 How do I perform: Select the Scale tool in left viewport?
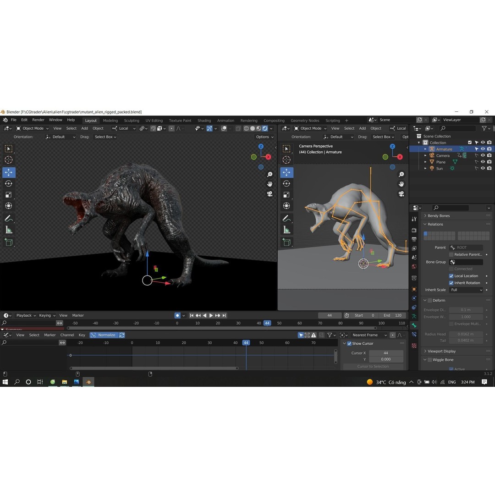[x=9, y=194]
